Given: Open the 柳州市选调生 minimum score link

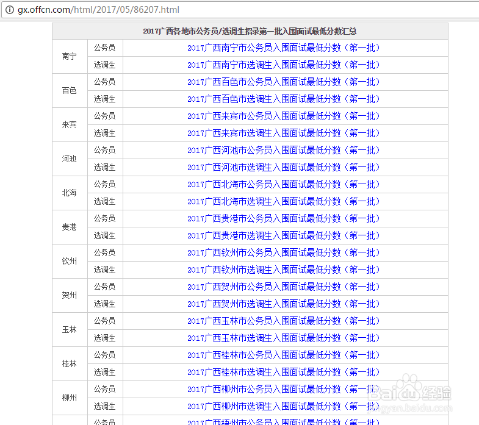Looking at the screenshot, I should (284, 407).
